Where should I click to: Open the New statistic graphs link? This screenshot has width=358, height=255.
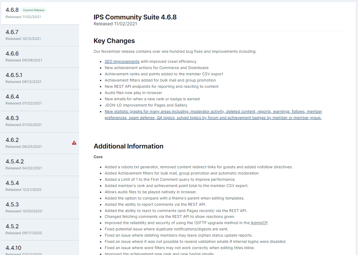213,114
